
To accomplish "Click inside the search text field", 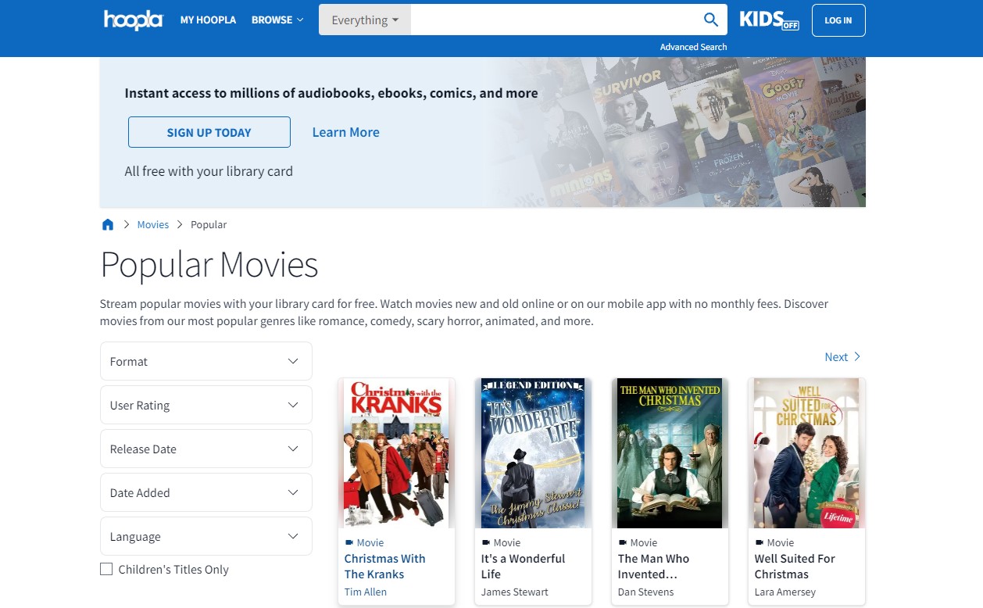I will [553, 20].
